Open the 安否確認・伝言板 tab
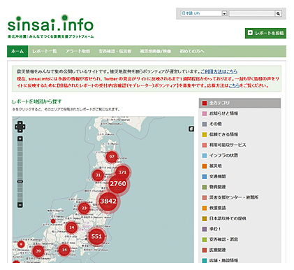Viewport: 294px width, 270px height. pos(115,51)
